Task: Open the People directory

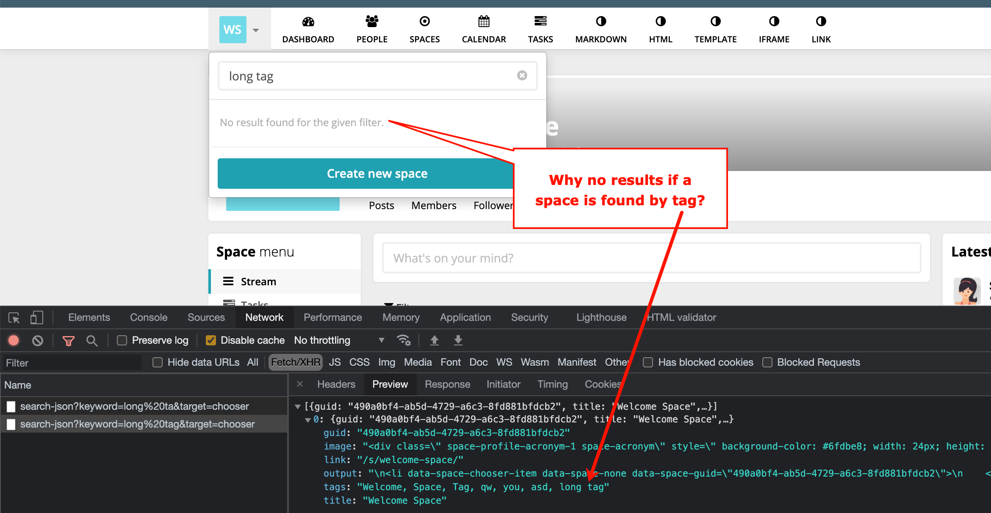Action: (x=371, y=28)
